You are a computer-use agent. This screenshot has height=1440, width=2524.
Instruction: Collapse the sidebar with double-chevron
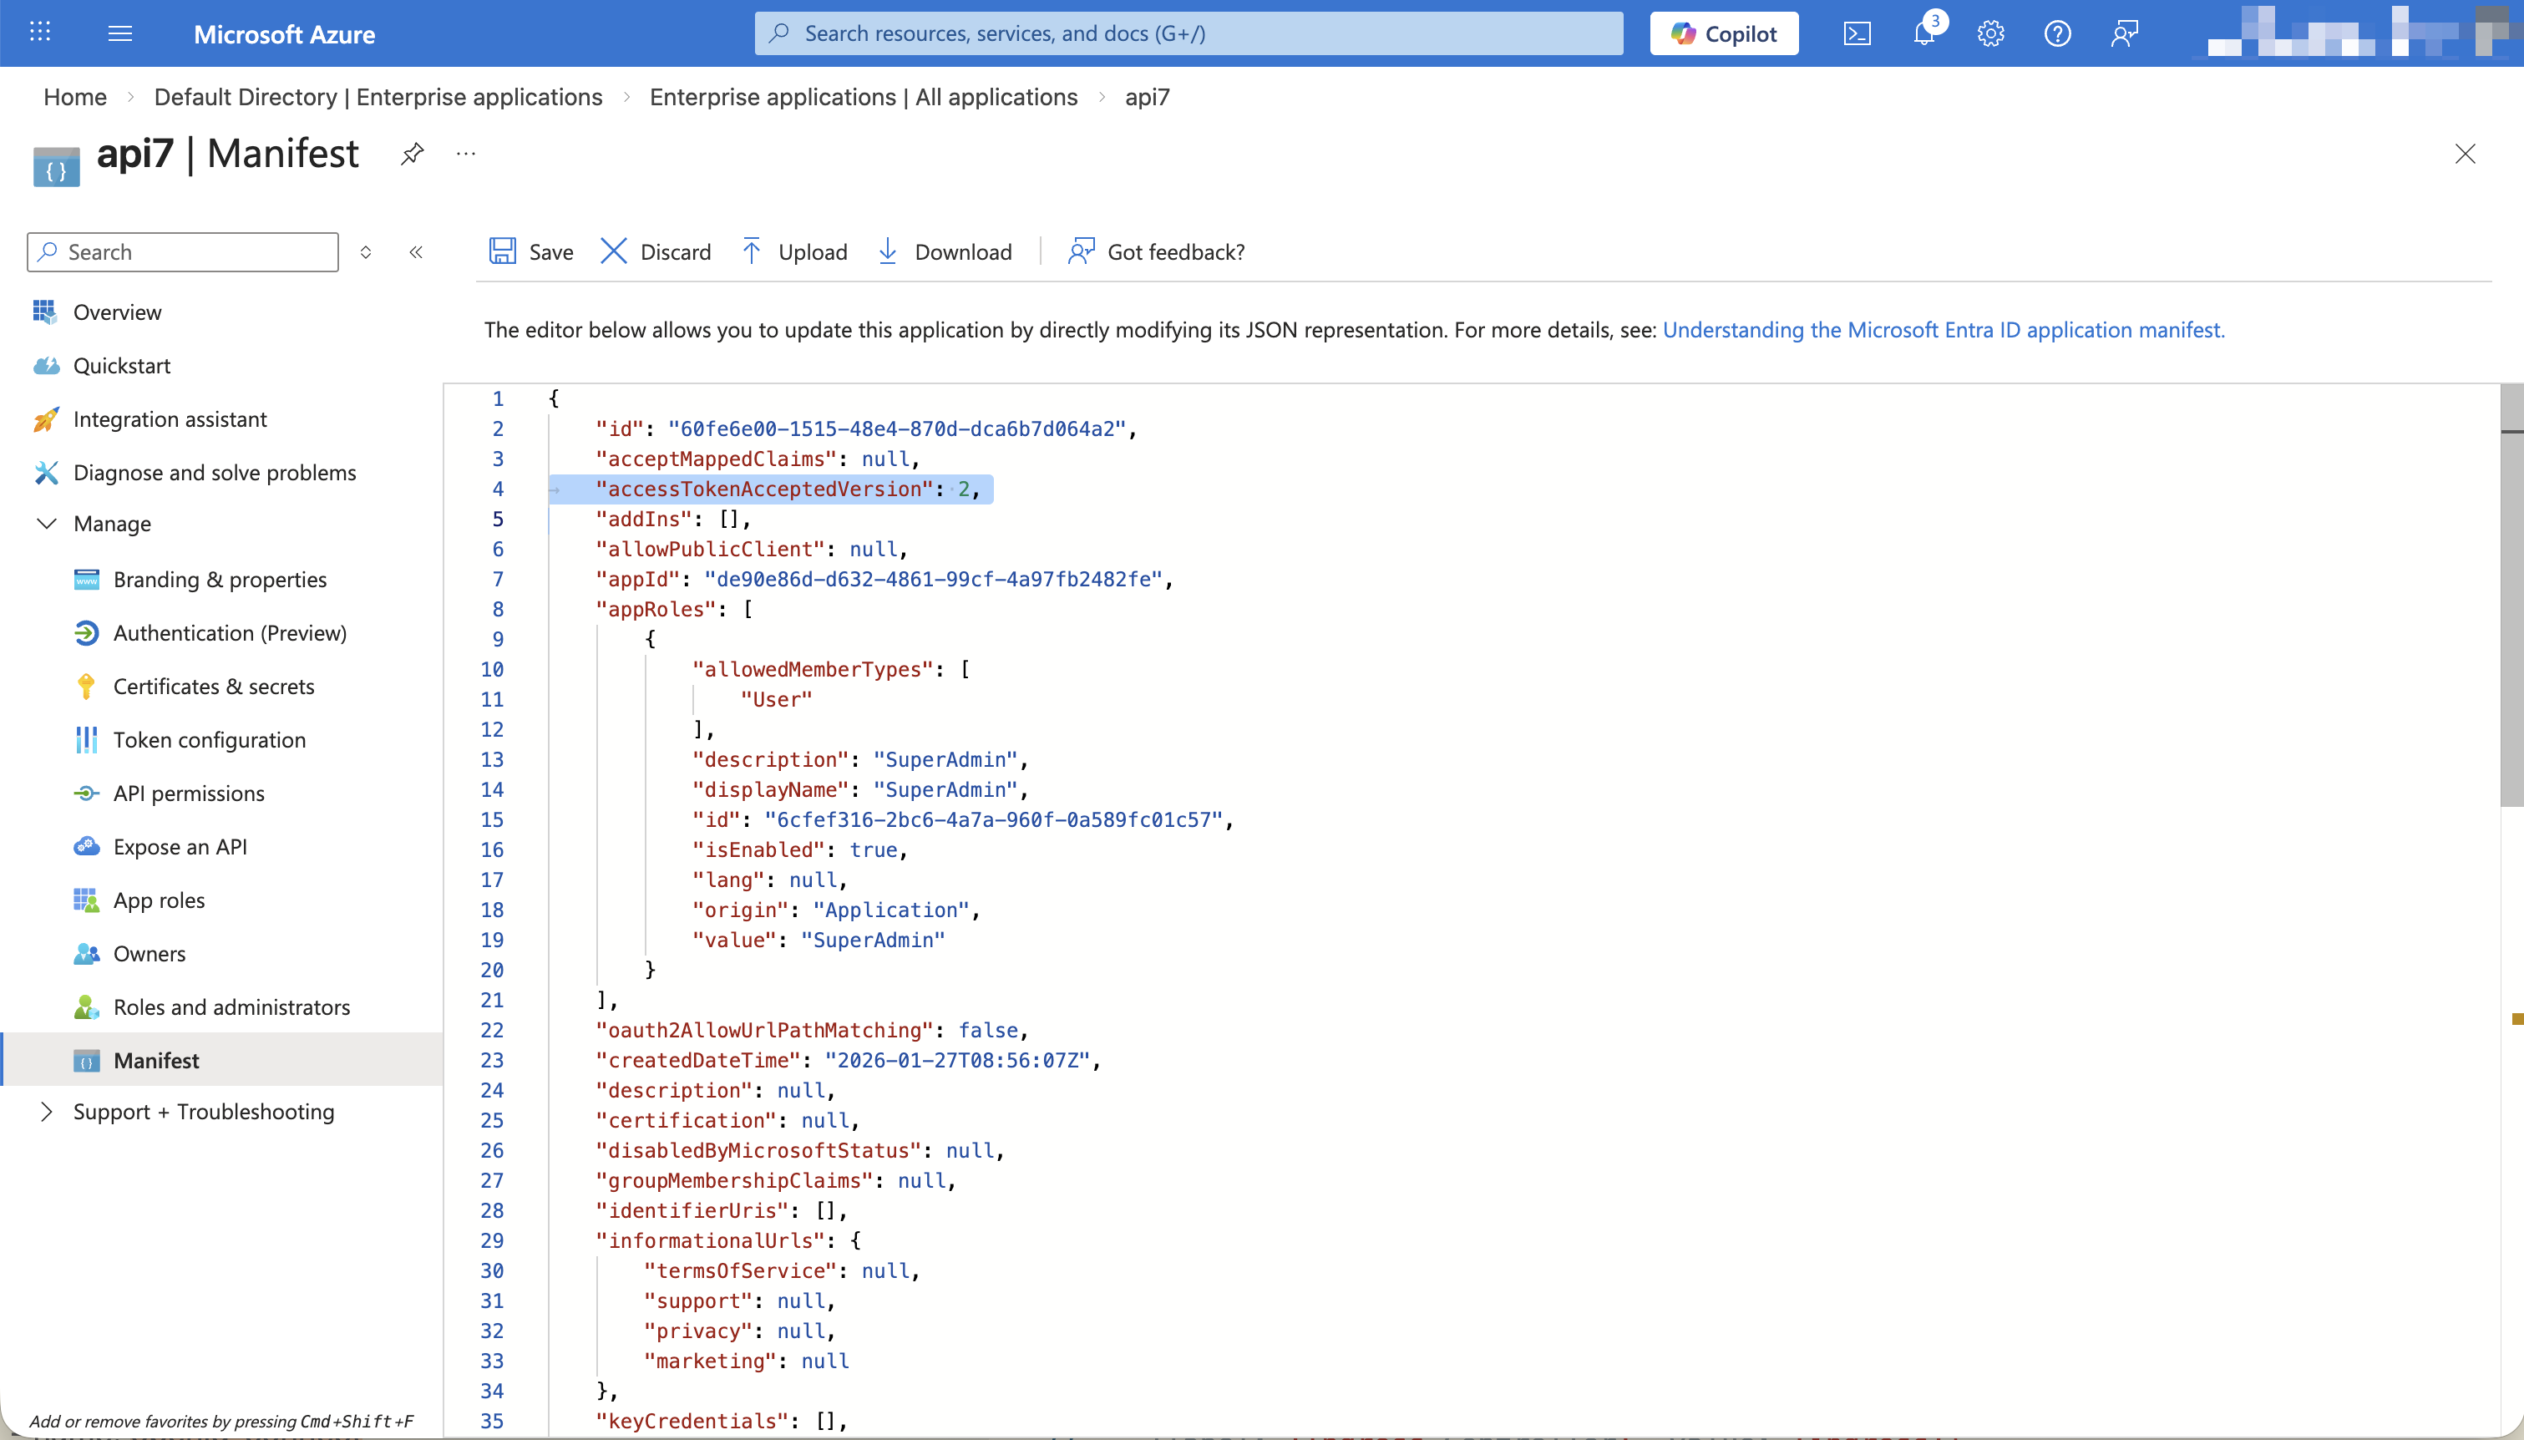pos(416,252)
